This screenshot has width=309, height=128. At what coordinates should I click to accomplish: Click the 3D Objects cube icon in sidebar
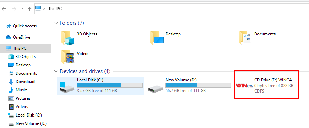click(x=11, y=57)
